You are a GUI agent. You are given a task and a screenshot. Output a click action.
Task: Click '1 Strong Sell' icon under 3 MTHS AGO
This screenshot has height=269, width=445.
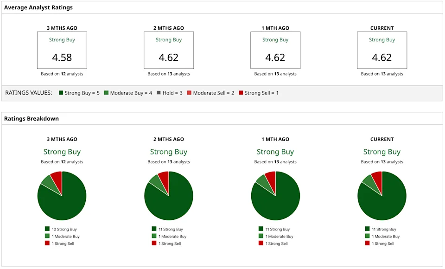pyautogui.click(x=47, y=243)
